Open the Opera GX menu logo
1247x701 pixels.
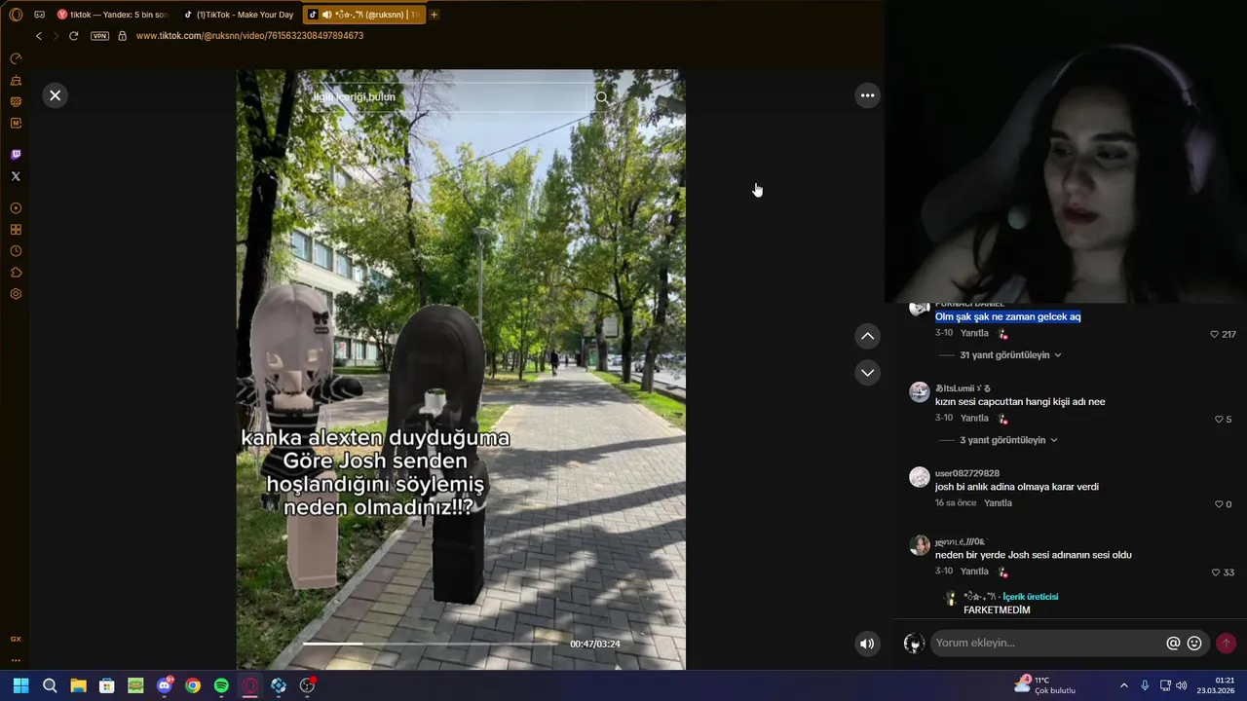coord(16,15)
